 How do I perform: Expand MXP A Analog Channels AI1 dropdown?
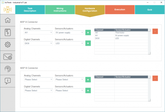(x=38, y=33)
